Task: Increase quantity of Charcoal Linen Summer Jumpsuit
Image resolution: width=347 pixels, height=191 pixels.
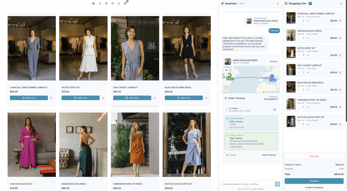Action: 308,21
